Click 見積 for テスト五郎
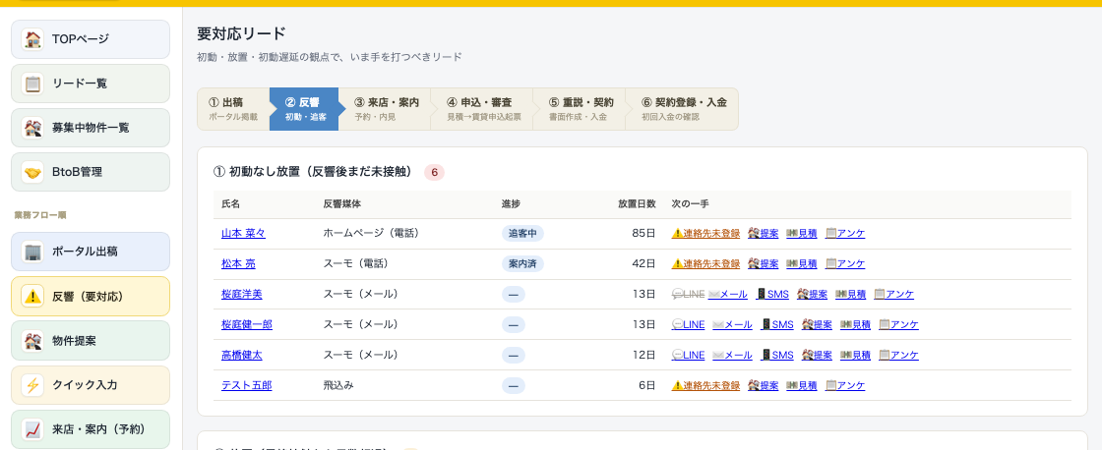 (x=801, y=385)
